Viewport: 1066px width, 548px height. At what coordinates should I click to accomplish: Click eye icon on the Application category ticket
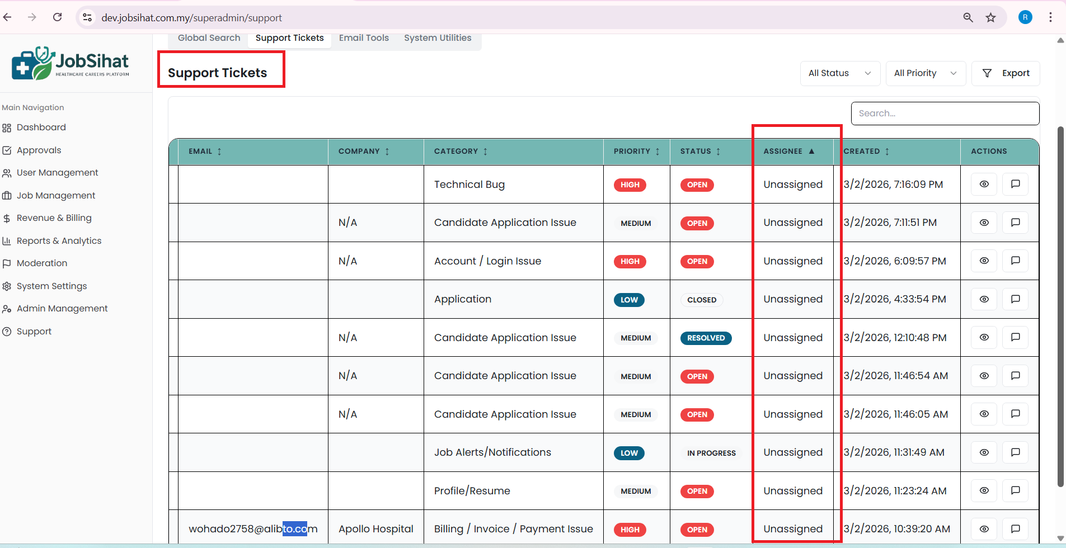click(984, 299)
